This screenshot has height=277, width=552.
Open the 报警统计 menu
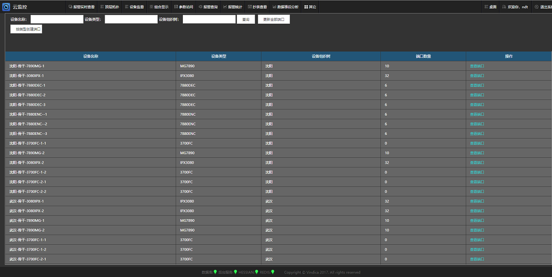(x=232, y=7)
